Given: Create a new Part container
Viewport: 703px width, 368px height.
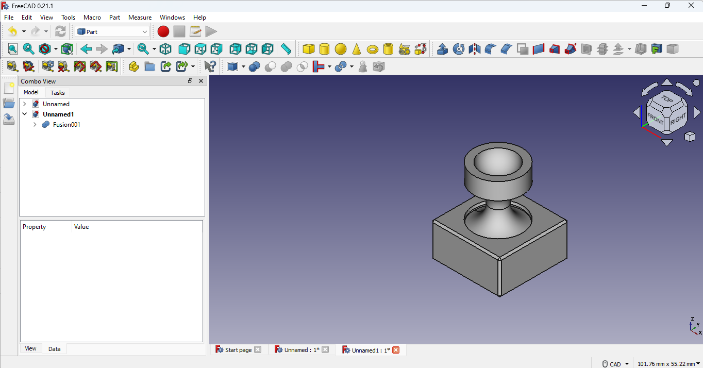Looking at the screenshot, I should (134, 66).
